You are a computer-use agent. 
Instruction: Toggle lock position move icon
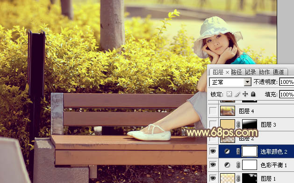(245, 94)
